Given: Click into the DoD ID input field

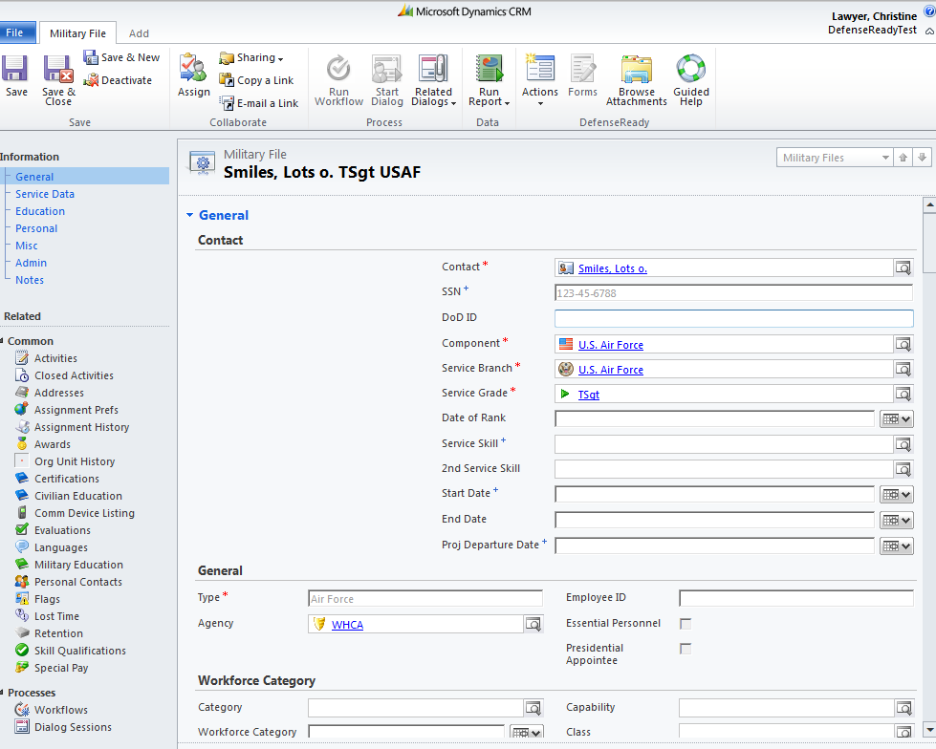Looking at the screenshot, I should (733, 319).
